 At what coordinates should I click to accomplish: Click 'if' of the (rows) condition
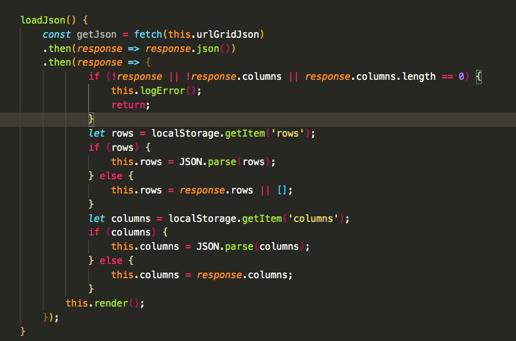[94, 148]
